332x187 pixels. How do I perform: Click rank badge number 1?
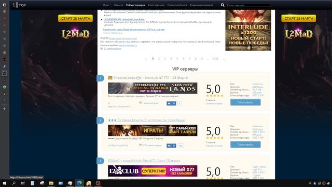tap(100, 78)
